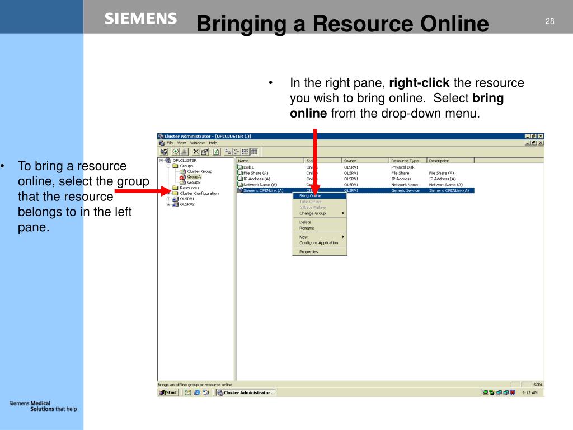Image resolution: width=573 pixels, height=430 pixels.
Task: Click the Cluster Administrator title bar icon
Action: click(161, 137)
